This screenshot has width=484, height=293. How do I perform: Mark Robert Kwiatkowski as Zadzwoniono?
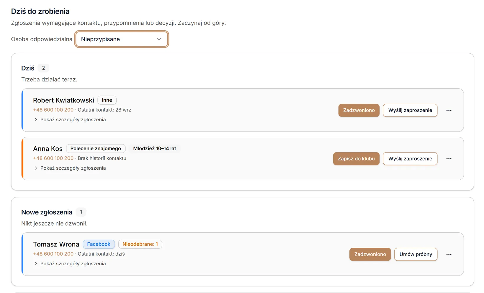tap(359, 110)
